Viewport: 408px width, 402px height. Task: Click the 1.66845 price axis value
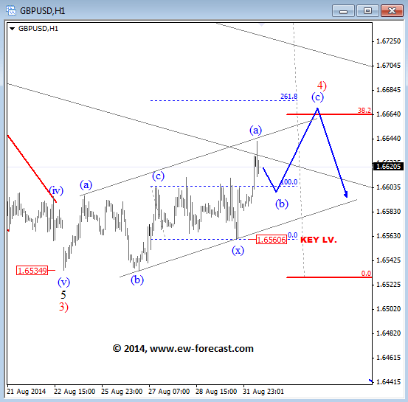(x=389, y=90)
